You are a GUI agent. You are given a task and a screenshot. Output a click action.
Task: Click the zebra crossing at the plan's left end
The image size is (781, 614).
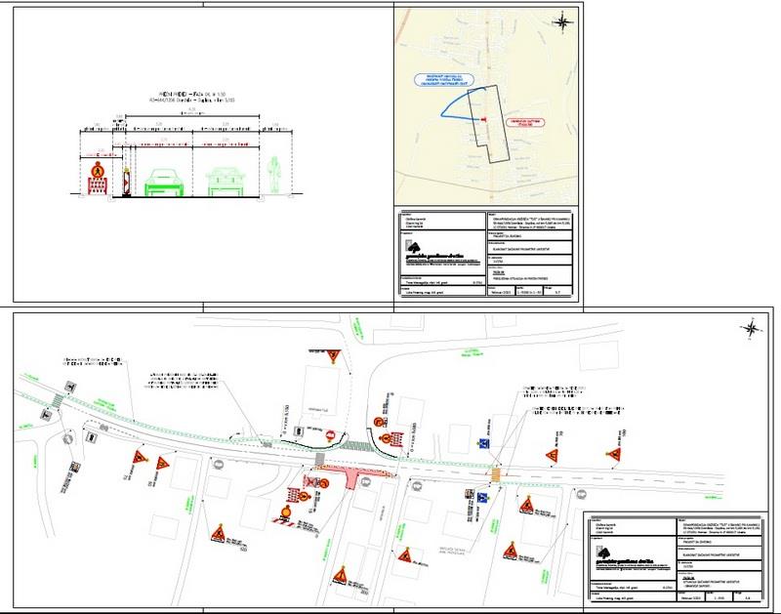point(58,400)
